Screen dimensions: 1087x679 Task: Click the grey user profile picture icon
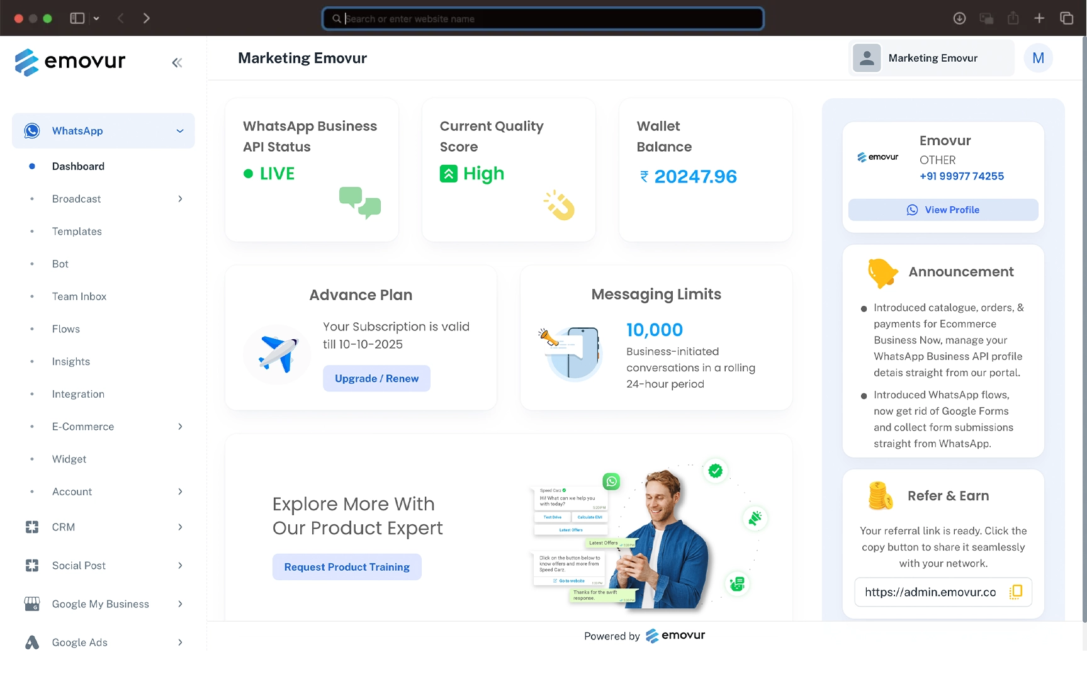(867, 58)
